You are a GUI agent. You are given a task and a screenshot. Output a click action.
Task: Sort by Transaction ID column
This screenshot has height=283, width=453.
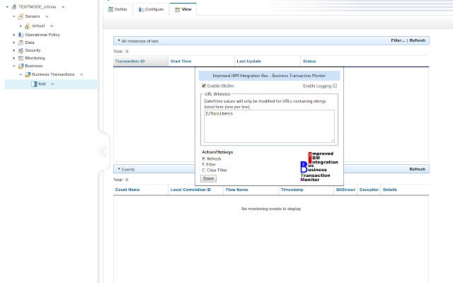point(141,62)
